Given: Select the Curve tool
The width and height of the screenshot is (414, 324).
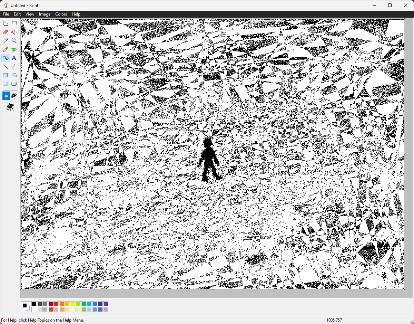Looking at the screenshot, I should [x=14, y=67].
